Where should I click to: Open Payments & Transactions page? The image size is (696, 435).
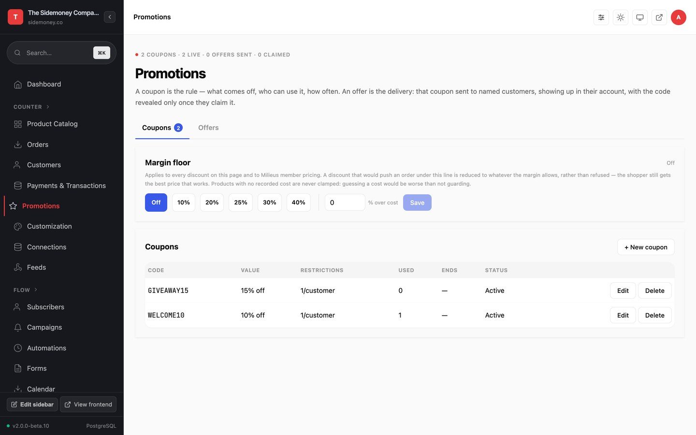point(61,186)
